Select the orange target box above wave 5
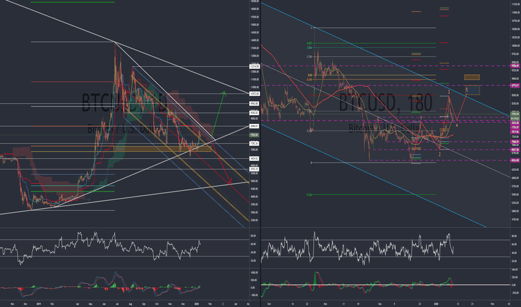Screen dimensions: 521x307 pos(472,78)
